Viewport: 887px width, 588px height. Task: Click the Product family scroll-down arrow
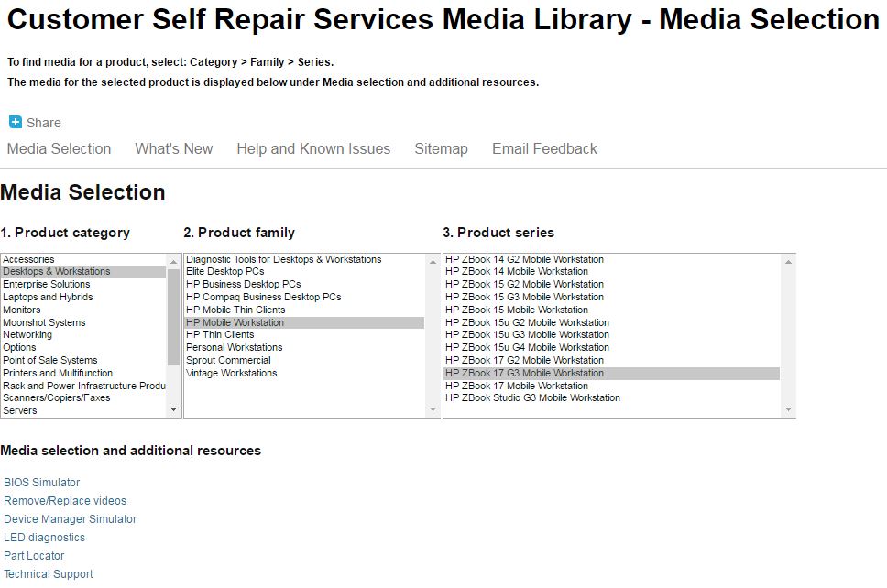(433, 409)
